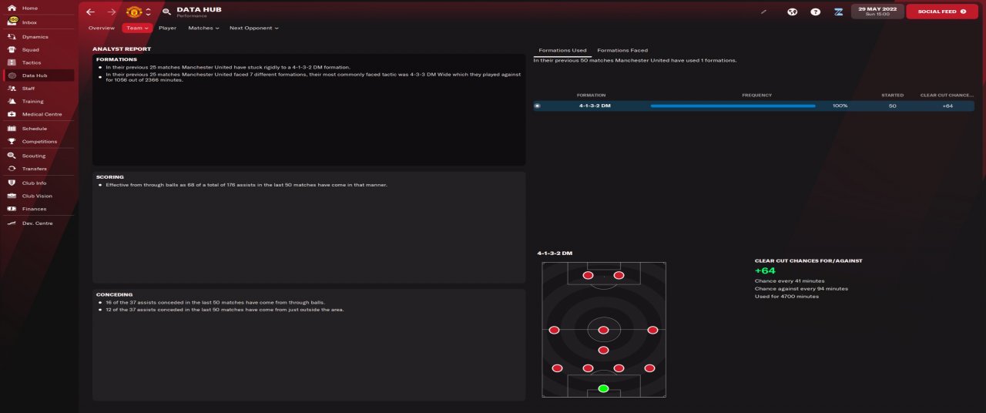Expand the Team dropdown tab
Image resolution: width=986 pixels, height=413 pixels.
(x=137, y=28)
